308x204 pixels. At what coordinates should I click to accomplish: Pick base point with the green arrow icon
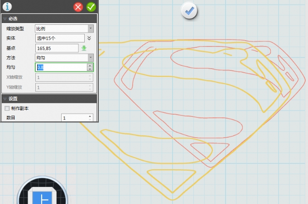84,48
